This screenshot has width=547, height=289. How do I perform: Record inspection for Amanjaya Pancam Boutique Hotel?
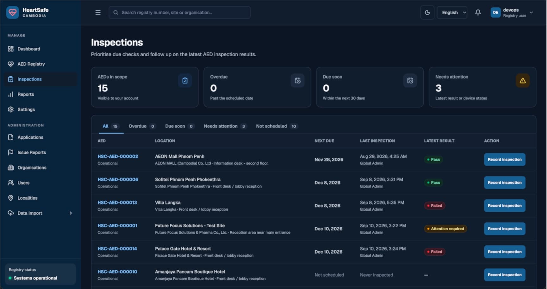point(505,275)
